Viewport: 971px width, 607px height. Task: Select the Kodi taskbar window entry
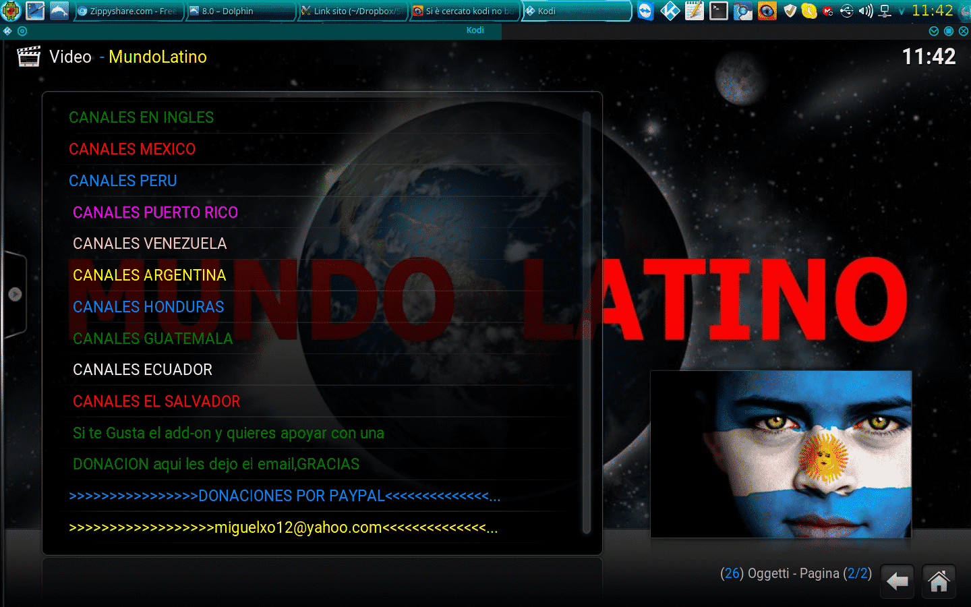tap(577, 11)
